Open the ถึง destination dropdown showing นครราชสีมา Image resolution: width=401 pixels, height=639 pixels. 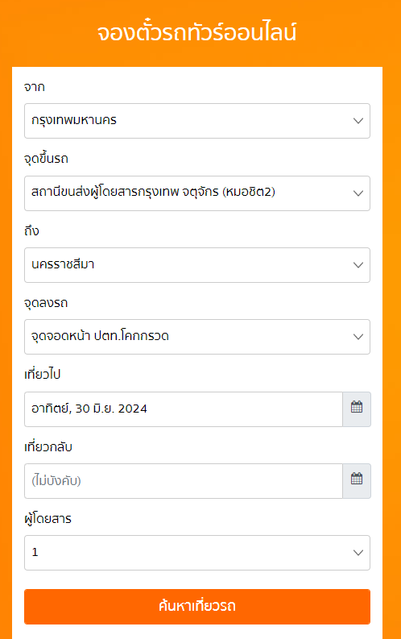(197, 265)
